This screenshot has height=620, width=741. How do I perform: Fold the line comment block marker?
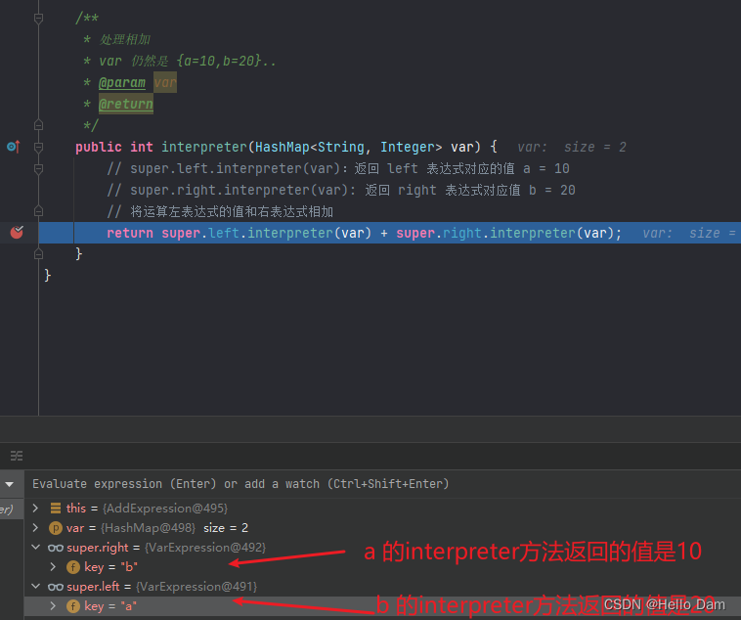pos(39,169)
